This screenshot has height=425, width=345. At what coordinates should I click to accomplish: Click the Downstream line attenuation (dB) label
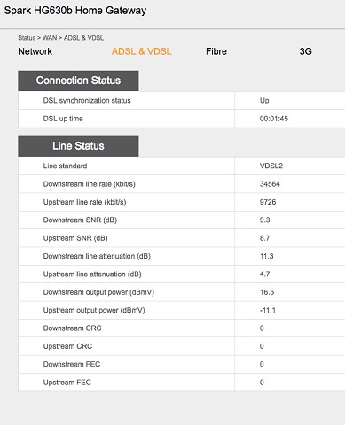click(97, 256)
